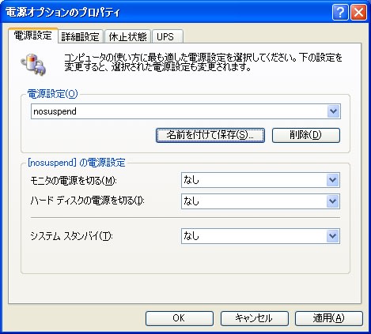The width and height of the screenshot is (371, 334).
Task: Open the モニタの電源を切る dropdown arrow
Action: pyautogui.click(x=333, y=180)
